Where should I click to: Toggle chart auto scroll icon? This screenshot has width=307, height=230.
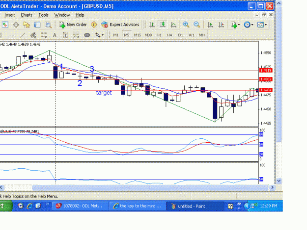click(210, 25)
